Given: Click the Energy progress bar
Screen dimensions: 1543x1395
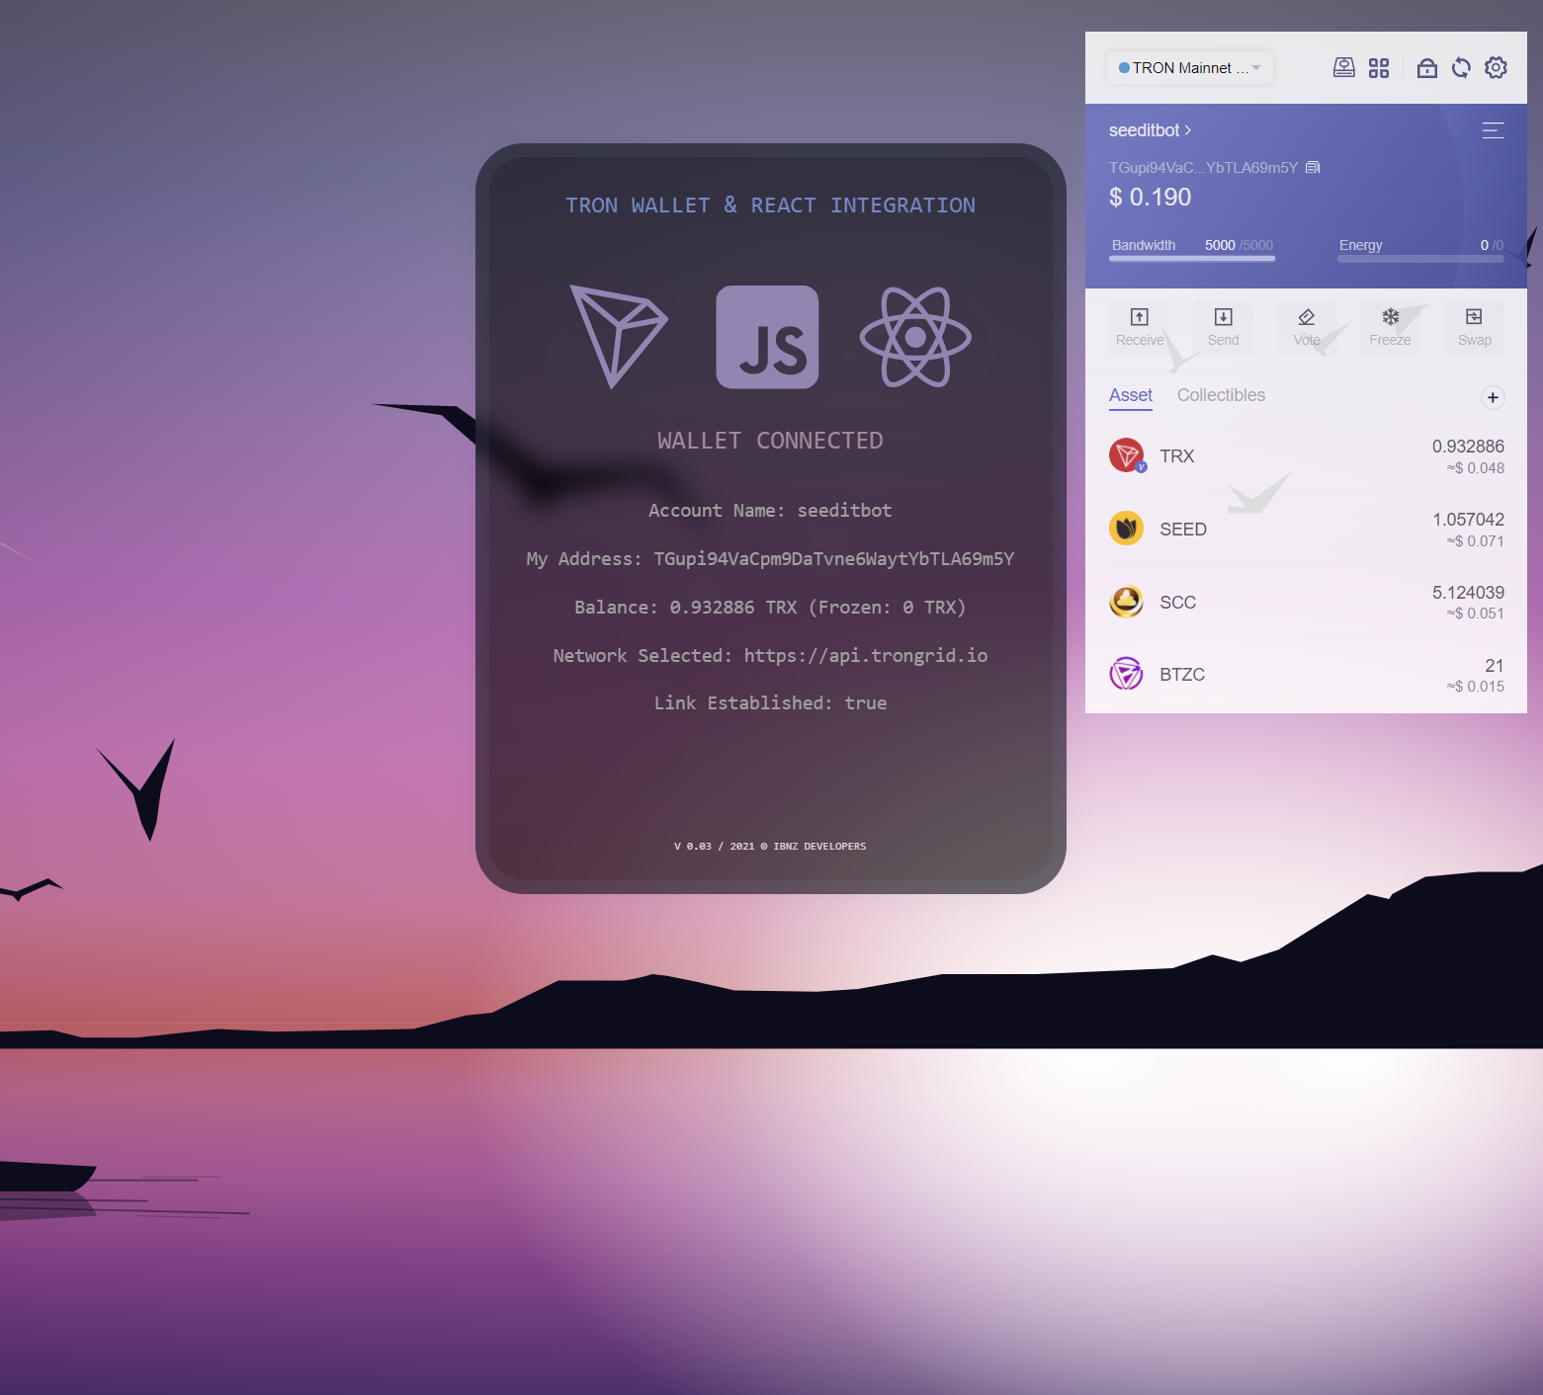Looking at the screenshot, I should [x=1420, y=259].
